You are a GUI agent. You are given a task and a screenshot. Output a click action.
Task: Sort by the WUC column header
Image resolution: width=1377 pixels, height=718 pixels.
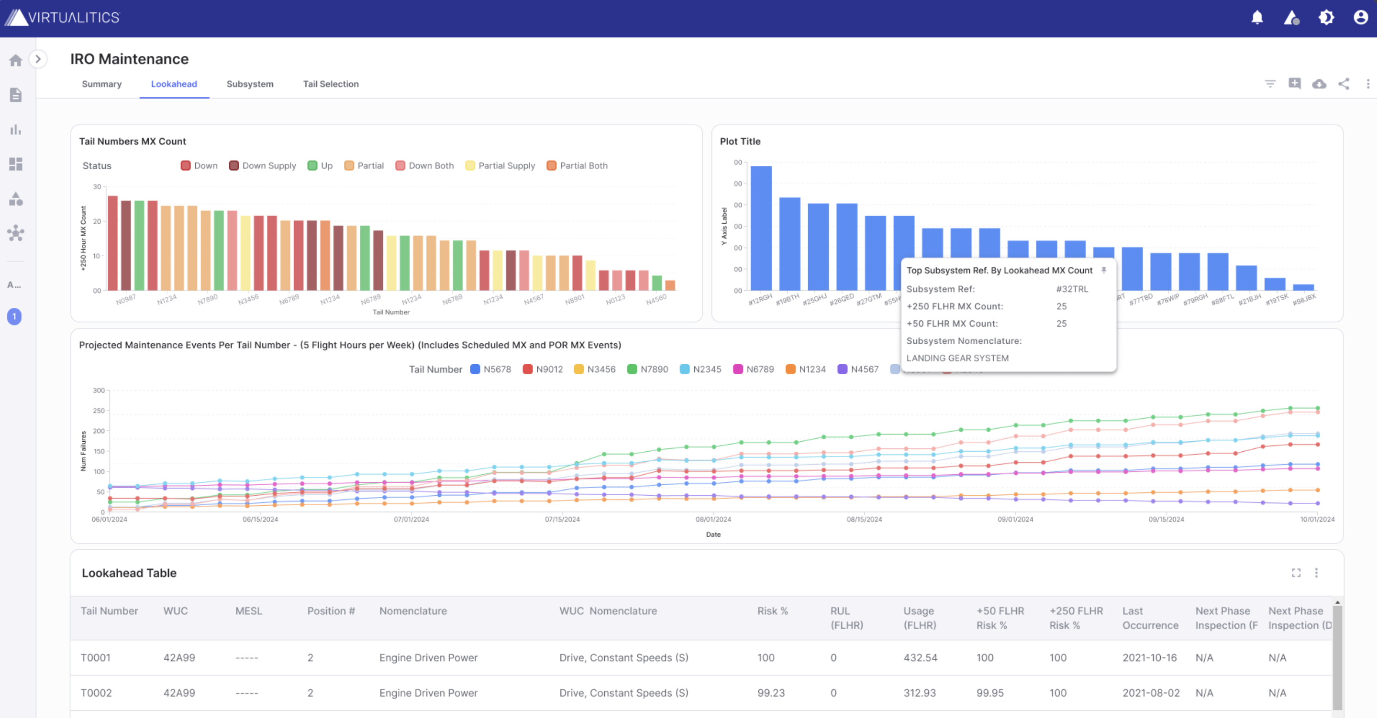175,610
